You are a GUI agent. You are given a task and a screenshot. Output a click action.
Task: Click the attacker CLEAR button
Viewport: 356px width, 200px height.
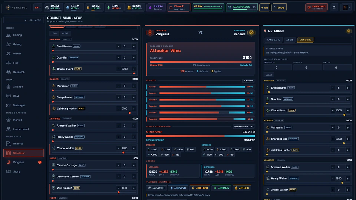click(65, 33)
